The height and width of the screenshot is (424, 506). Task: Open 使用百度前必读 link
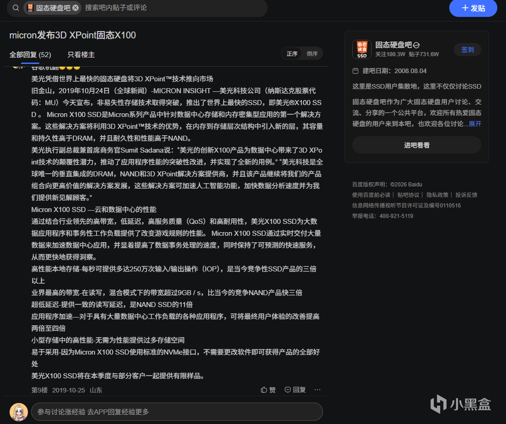coord(371,195)
